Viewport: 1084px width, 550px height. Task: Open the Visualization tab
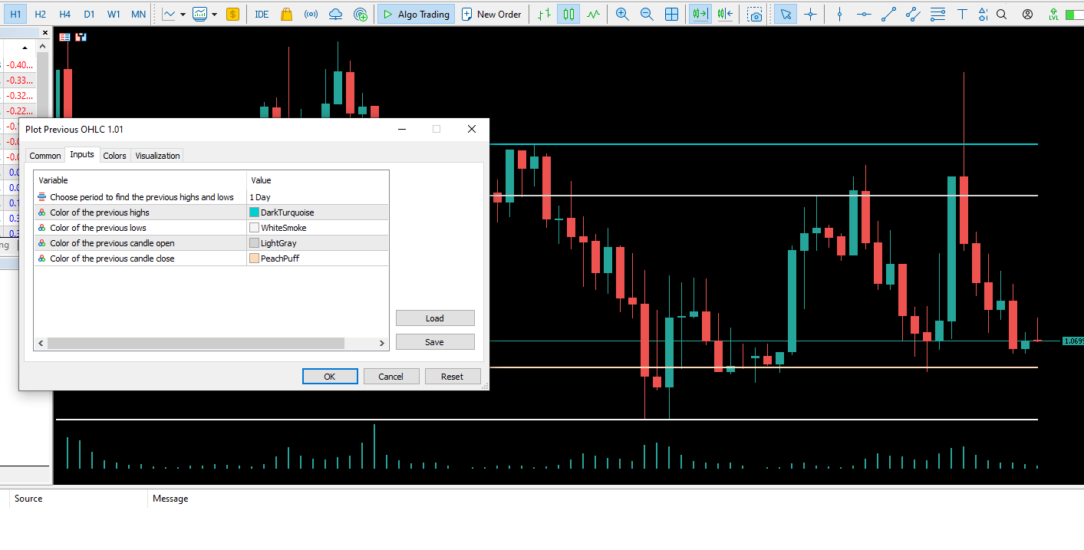point(157,155)
